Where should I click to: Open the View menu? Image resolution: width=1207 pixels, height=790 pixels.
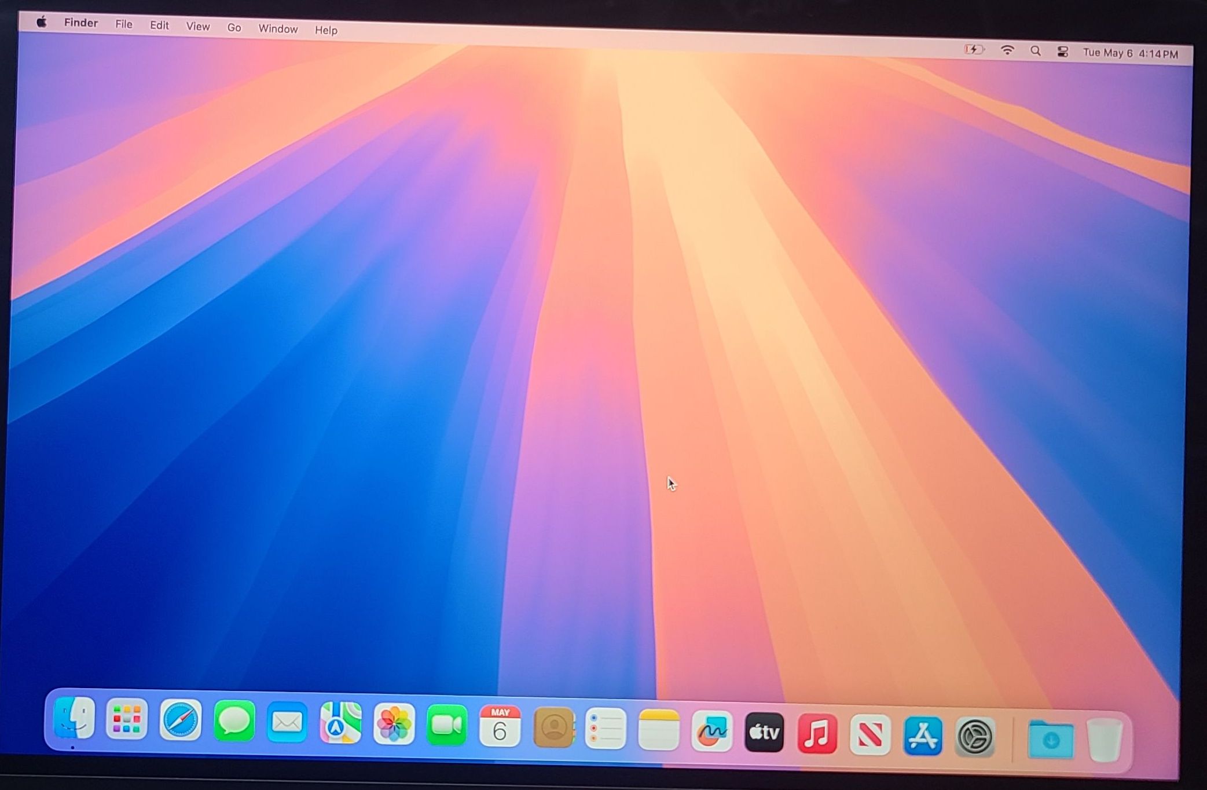[197, 26]
